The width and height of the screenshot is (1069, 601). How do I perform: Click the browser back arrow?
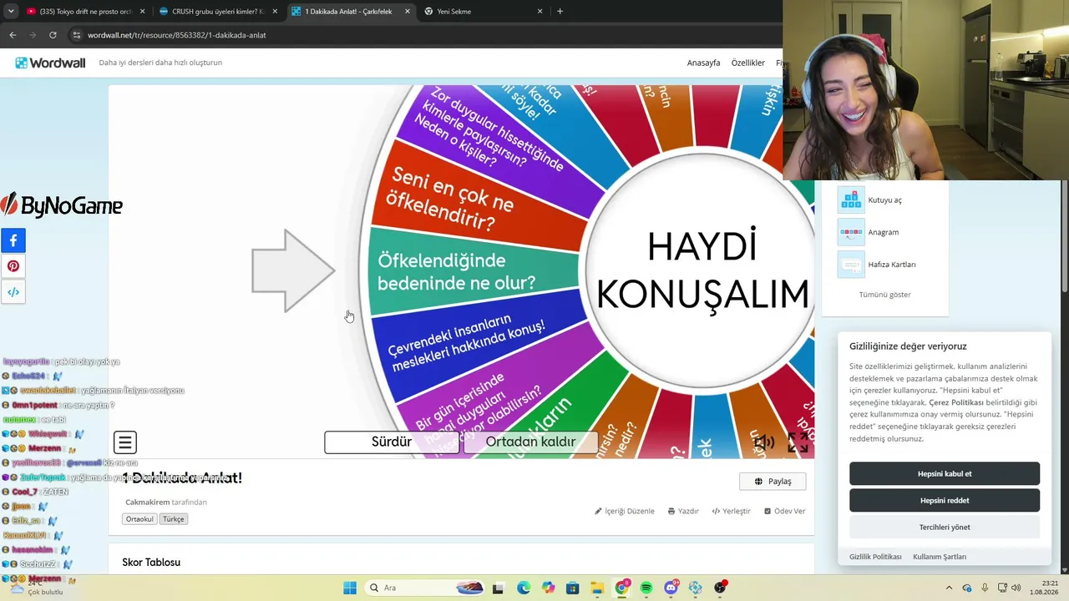click(x=13, y=35)
